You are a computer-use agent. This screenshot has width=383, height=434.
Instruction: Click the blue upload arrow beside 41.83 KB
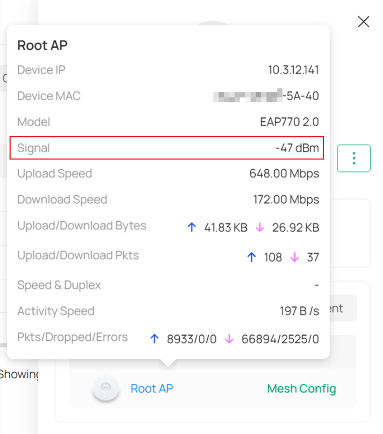[192, 227]
